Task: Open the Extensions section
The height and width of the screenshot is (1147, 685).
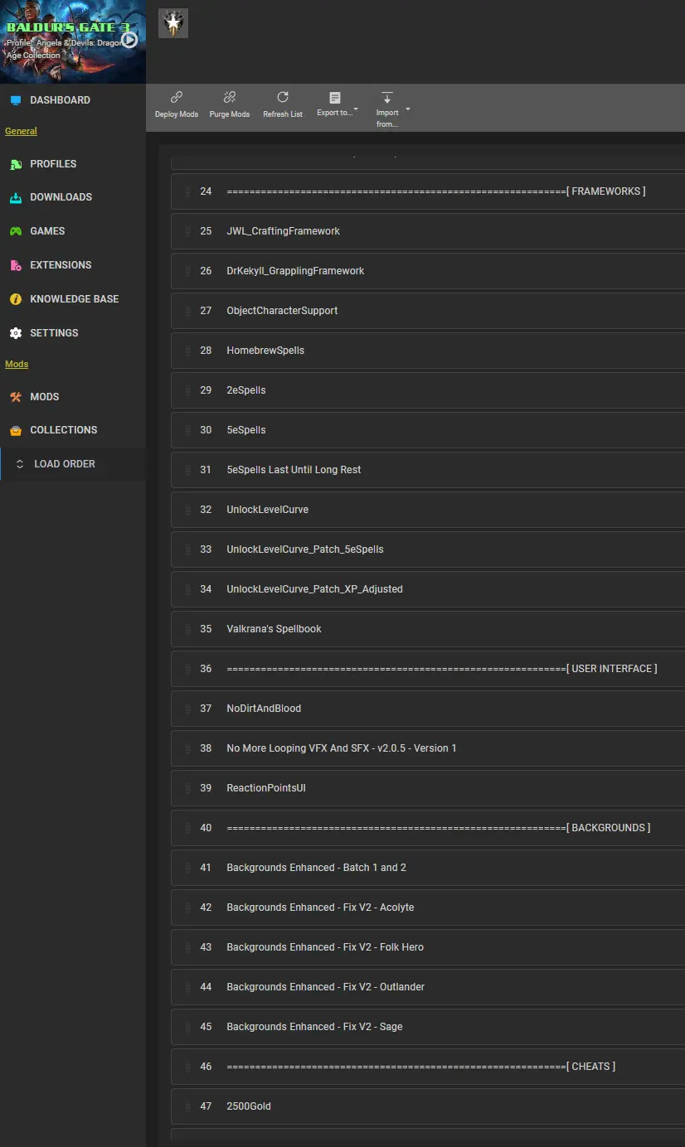Action: tap(73, 265)
